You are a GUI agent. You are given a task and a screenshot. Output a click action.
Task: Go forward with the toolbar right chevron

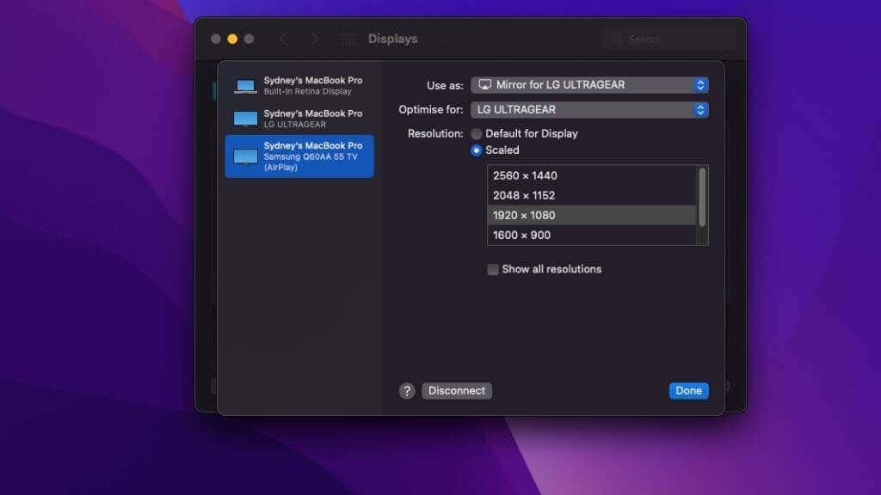(314, 39)
